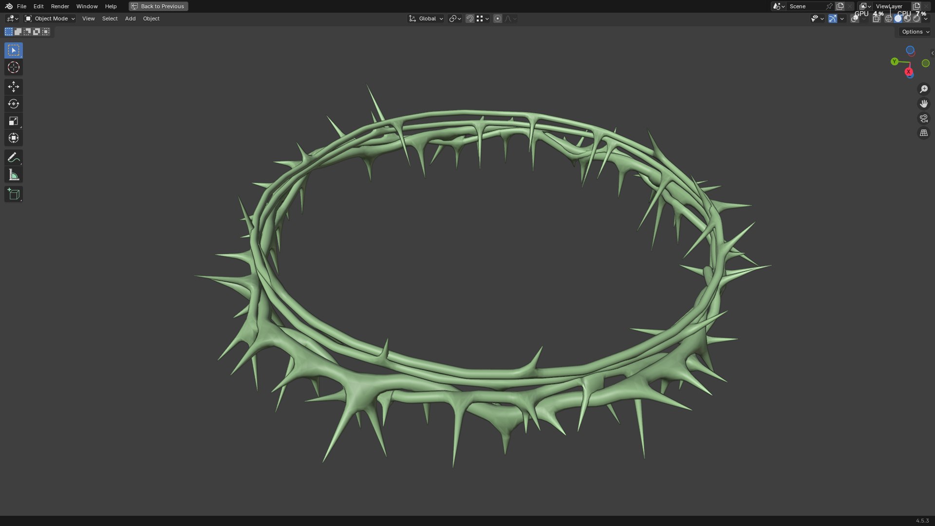Open the editor type dropdown
The height and width of the screenshot is (526, 935).
click(12, 19)
